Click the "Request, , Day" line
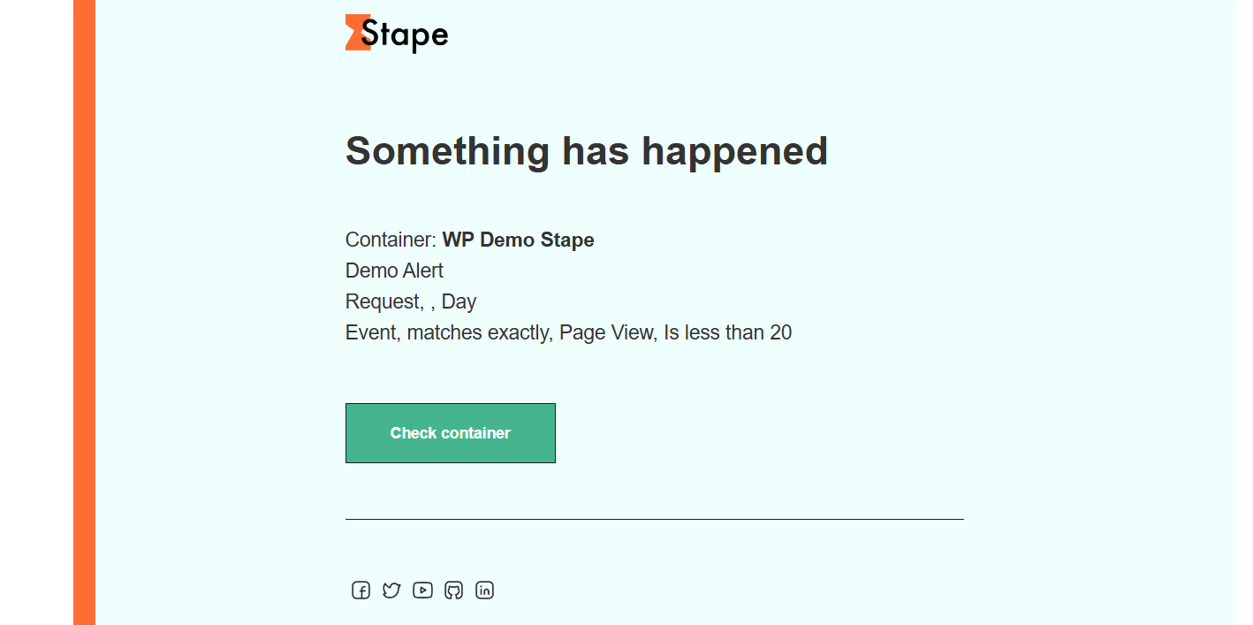1253x625 pixels. (x=411, y=301)
